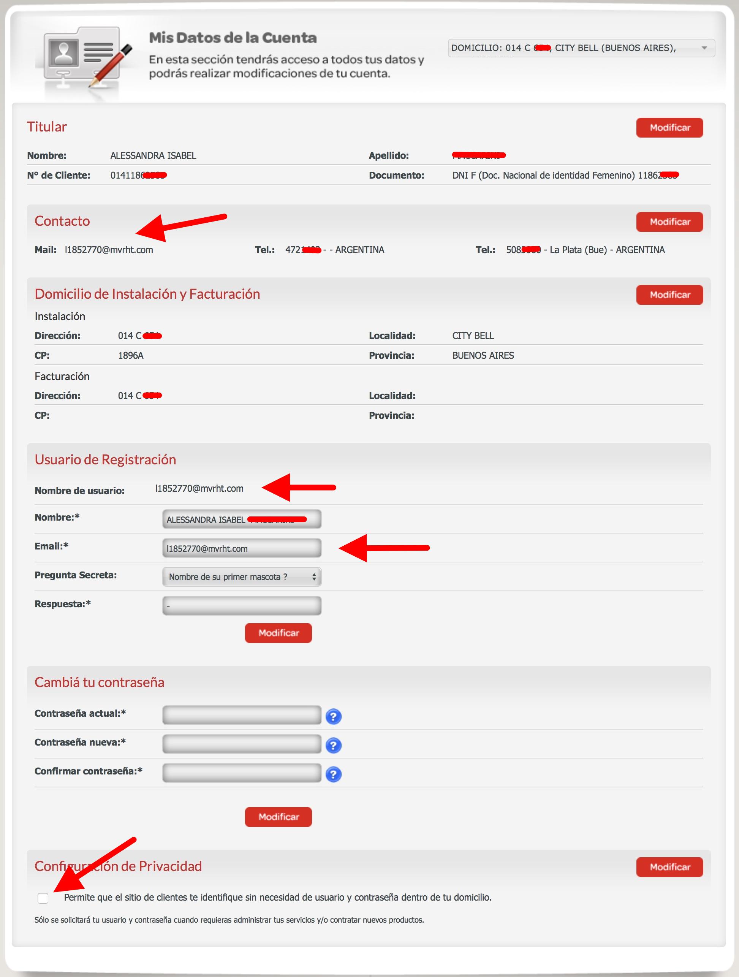Click Modificar below Confirmar contraseña
The width and height of the screenshot is (739, 977).
(x=278, y=817)
